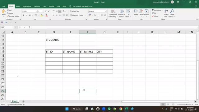Screen dimensions: 199x112
Task: Open the font size dropdown
Action: 43,11
